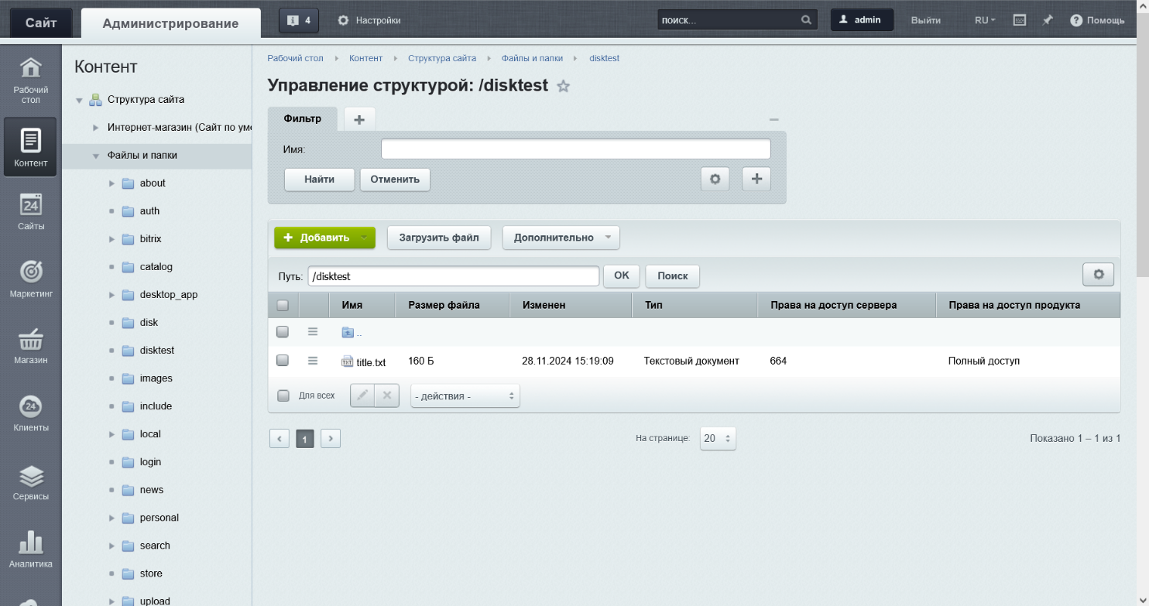The image size is (1149, 606).
Task: Expand the Дополнительно dropdown button
Action: [561, 238]
